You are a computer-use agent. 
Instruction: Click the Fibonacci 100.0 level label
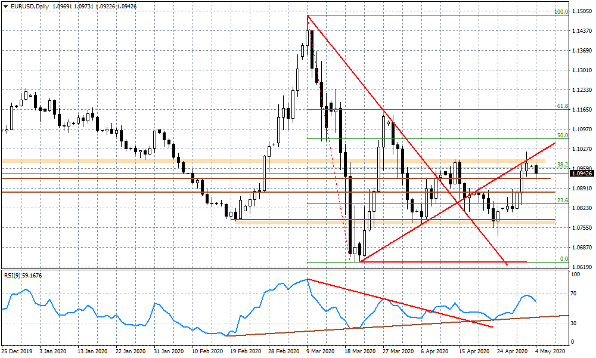(x=561, y=12)
